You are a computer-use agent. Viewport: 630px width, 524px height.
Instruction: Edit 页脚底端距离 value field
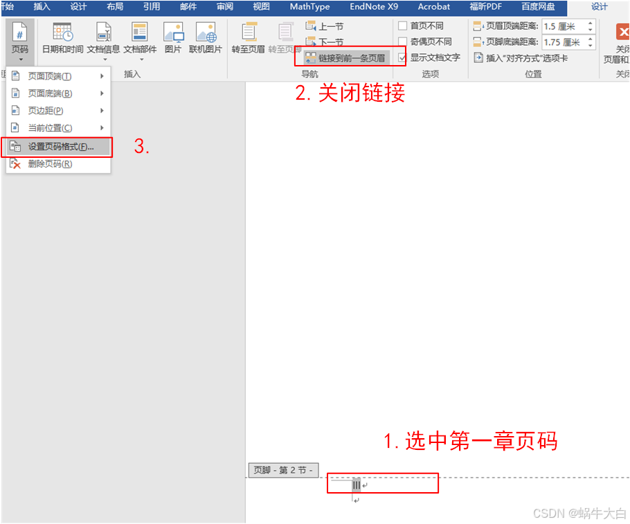coord(564,42)
